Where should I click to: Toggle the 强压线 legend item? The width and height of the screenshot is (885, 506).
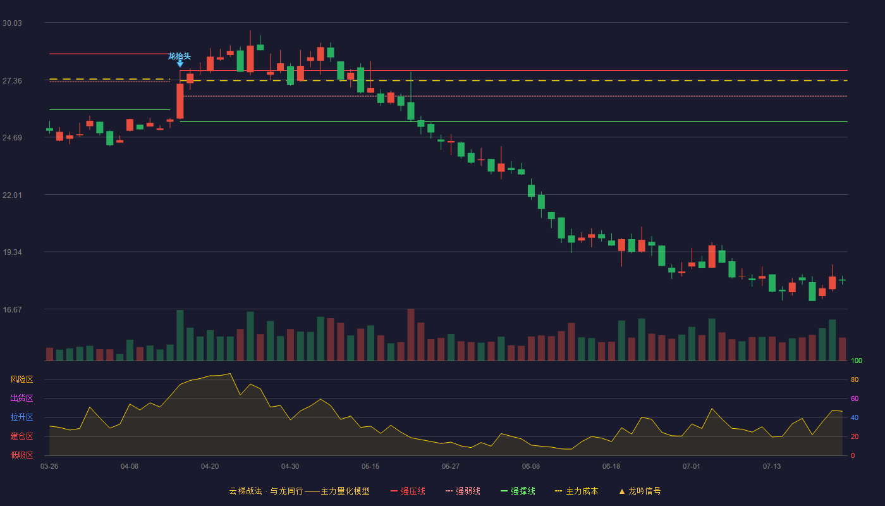coord(408,491)
